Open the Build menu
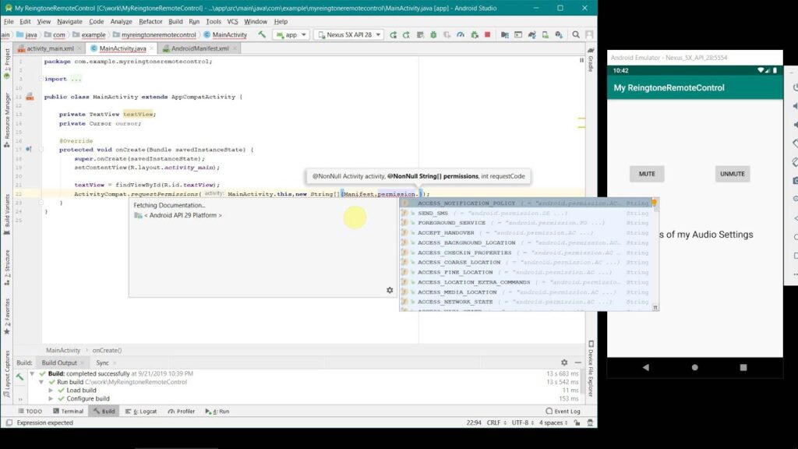Viewport: 798px width, 449px height. [175, 21]
